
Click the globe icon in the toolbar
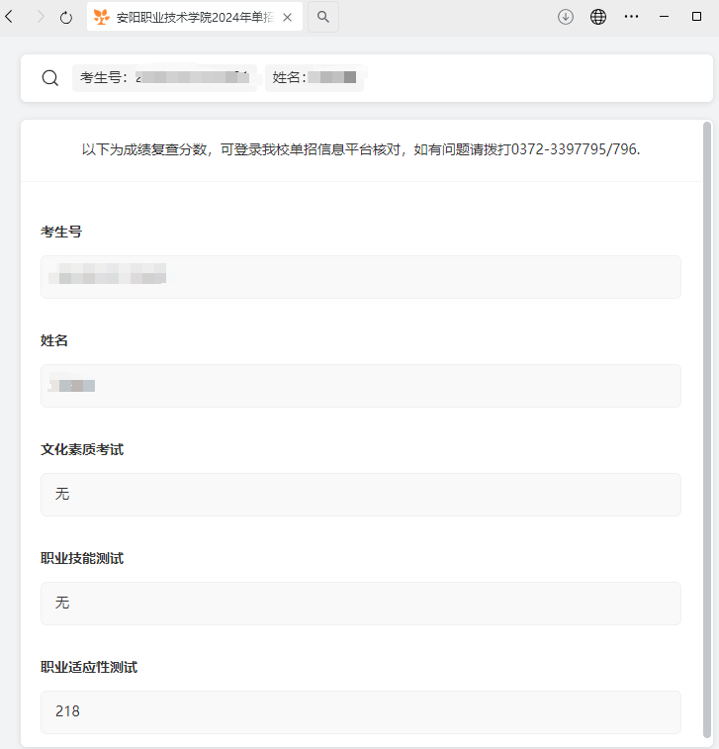598,17
